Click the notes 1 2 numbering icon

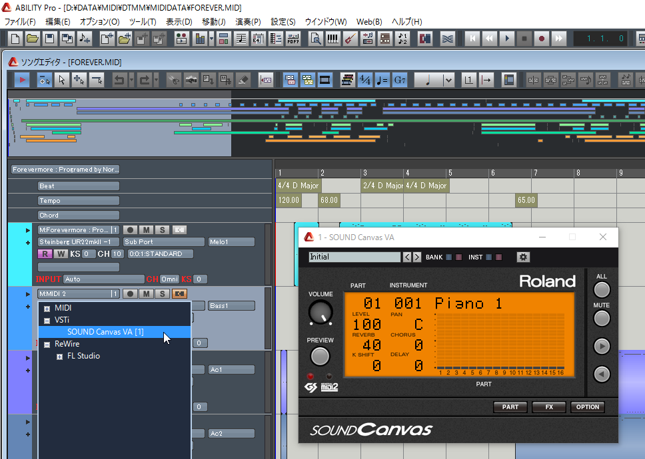click(402, 39)
